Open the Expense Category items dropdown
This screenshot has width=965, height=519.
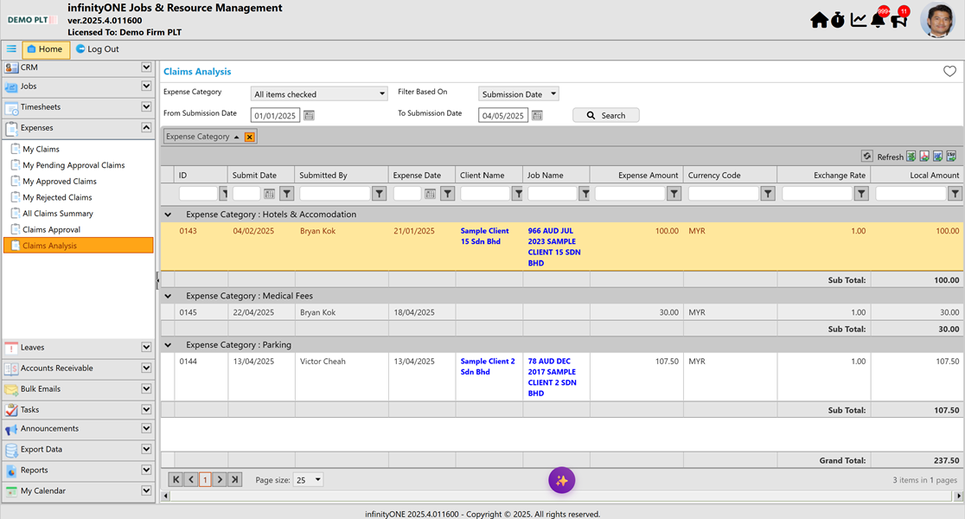pos(380,93)
